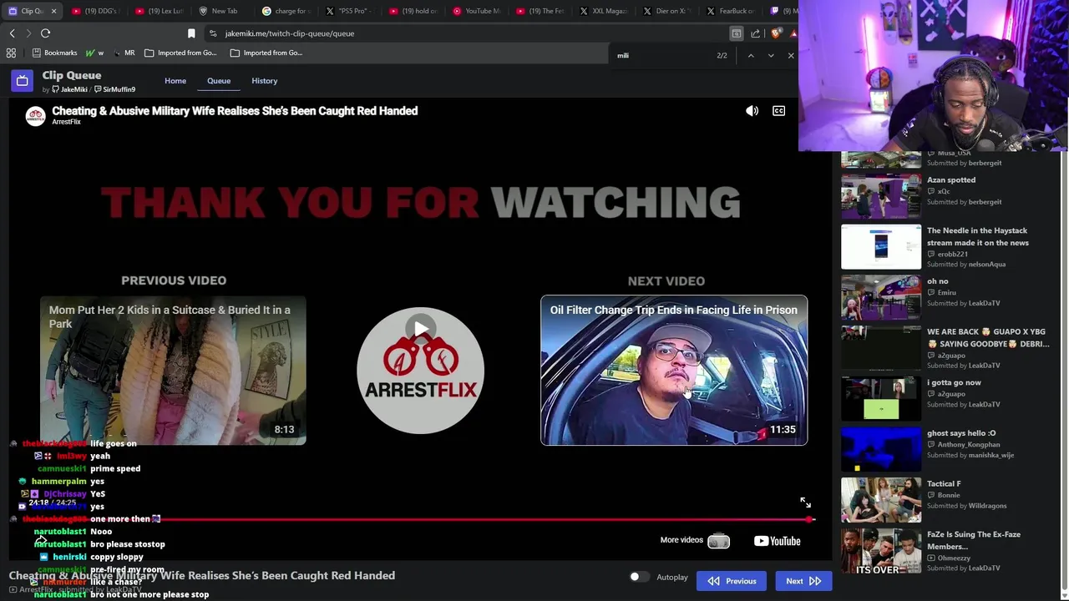Close the find-in-page bar
Image resolution: width=1069 pixels, height=601 pixels.
790,56
